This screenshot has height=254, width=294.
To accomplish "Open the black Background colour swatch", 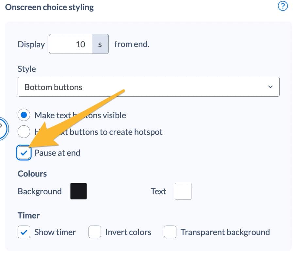I will (x=78, y=191).
